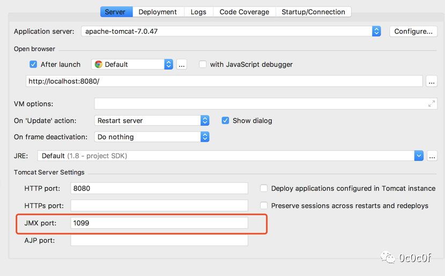Screen dimensions: 445x276
Task: Click ellipsis button beside URL field
Action: (432, 81)
